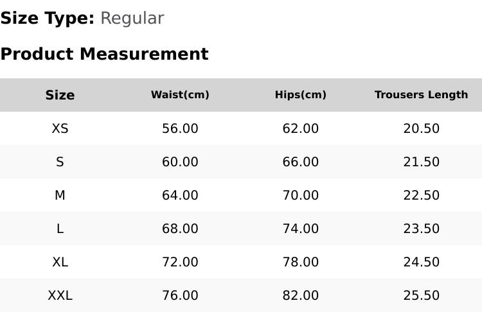Select the L size row label
482x312 pixels.
(x=60, y=229)
